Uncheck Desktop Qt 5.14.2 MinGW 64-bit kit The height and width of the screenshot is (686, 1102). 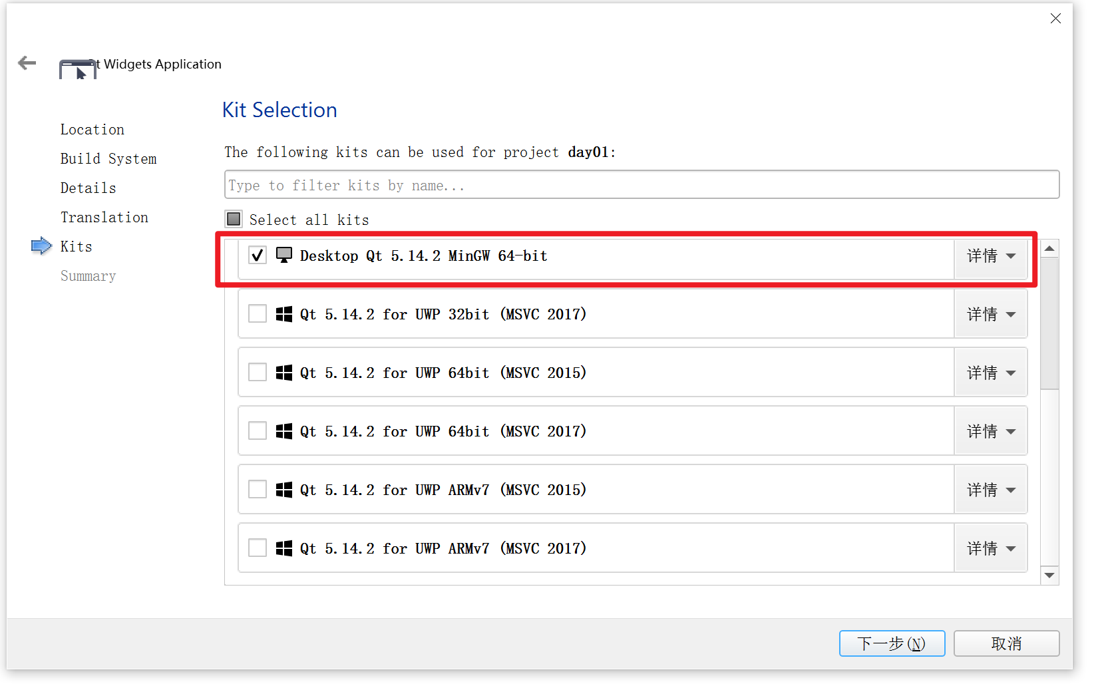click(x=258, y=256)
